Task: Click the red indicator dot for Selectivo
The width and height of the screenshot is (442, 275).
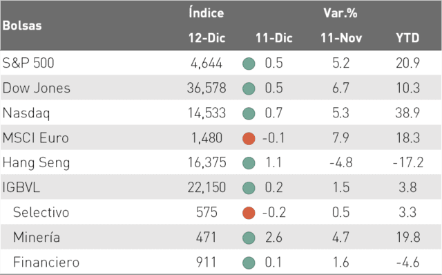Action: (249, 213)
